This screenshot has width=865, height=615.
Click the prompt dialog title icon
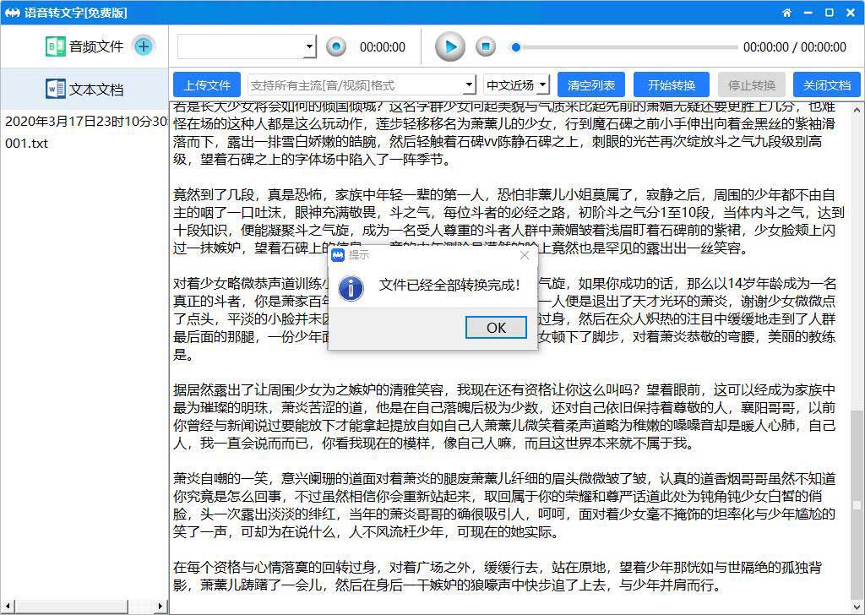click(x=338, y=255)
